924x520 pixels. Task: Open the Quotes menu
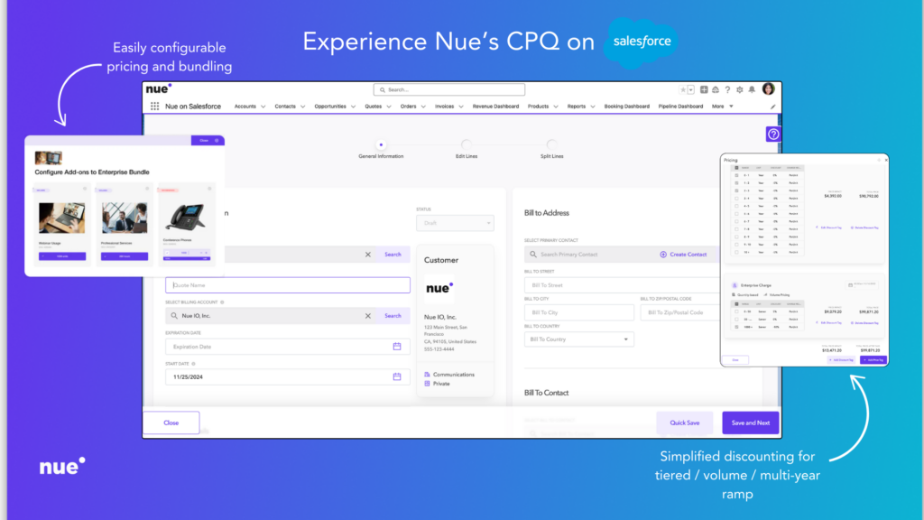click(x=376, y=106)
